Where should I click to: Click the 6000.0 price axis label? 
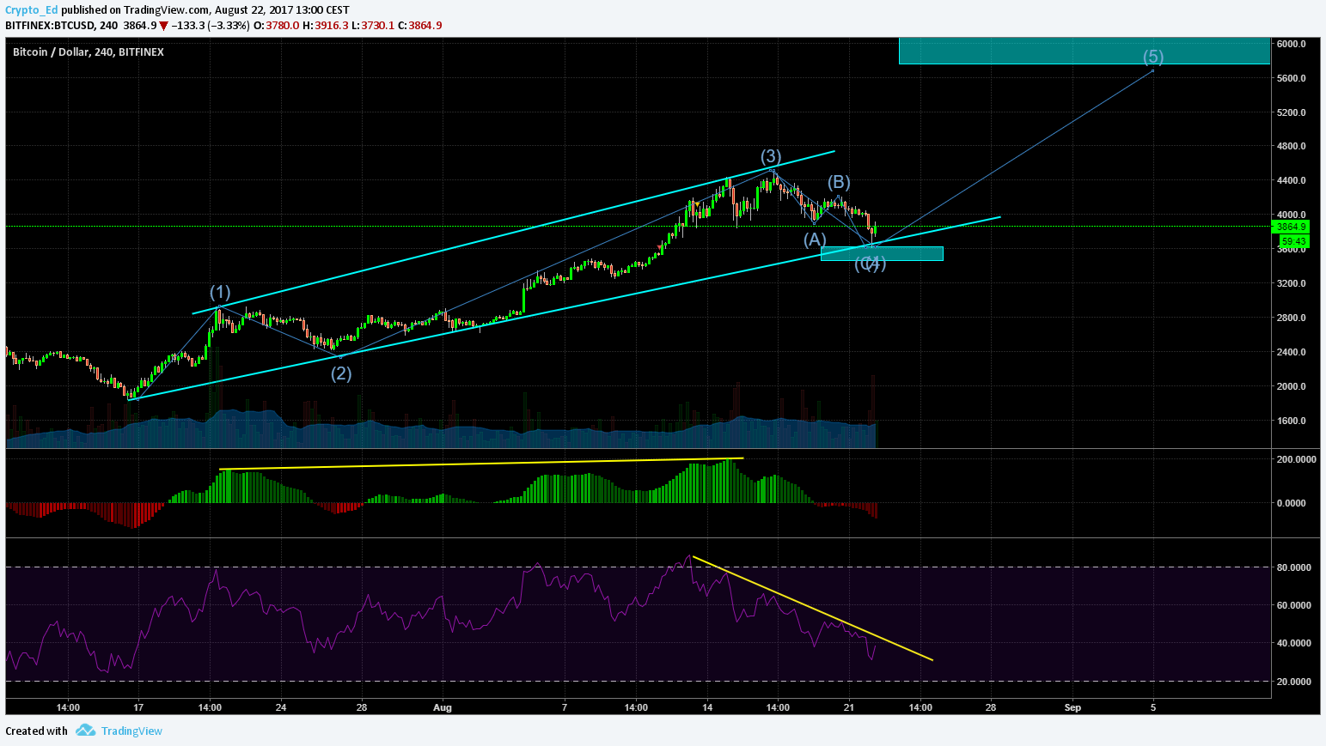pos(1291,44)
